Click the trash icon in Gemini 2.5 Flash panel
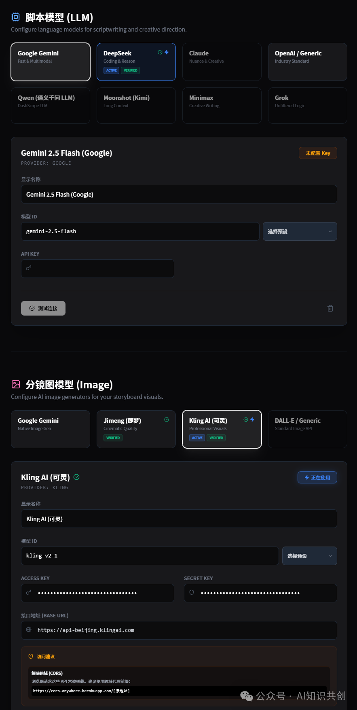 pos(330,308)
